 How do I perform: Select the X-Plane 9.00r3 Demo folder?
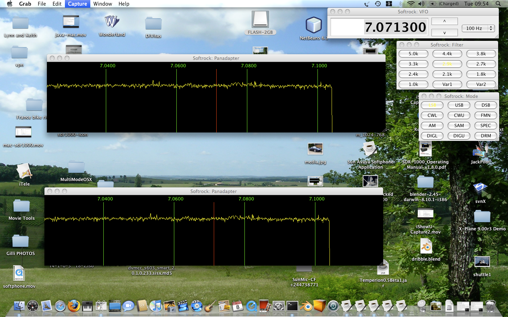point(482,216)
